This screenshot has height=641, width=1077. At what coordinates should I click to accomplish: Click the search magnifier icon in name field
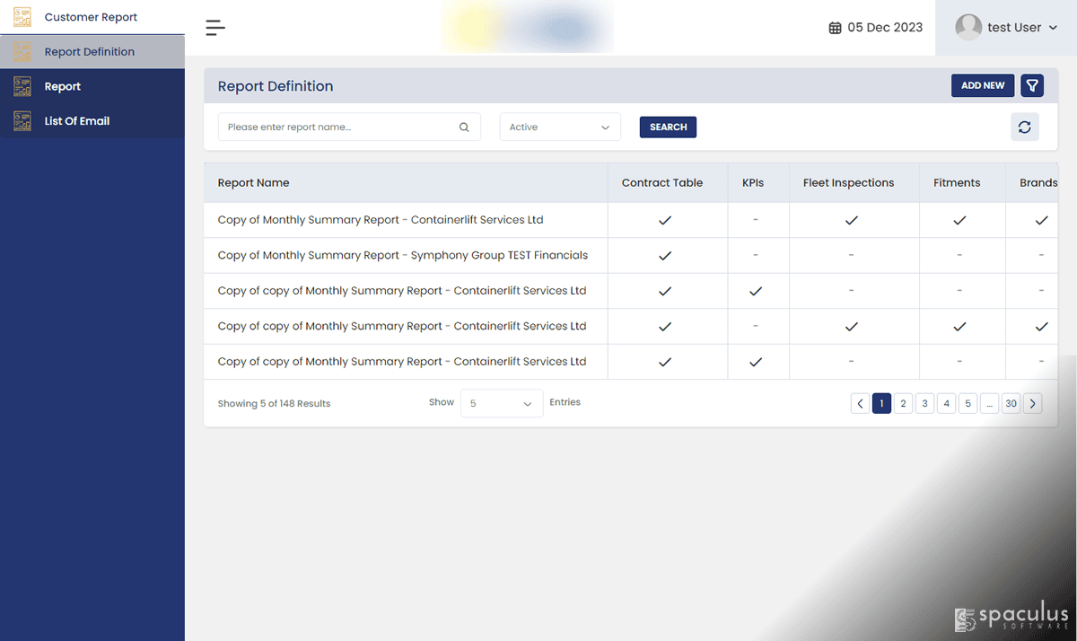point(464,127)
